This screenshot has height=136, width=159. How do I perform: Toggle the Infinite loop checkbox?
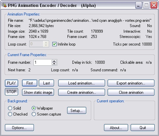[x=54, y=44]
